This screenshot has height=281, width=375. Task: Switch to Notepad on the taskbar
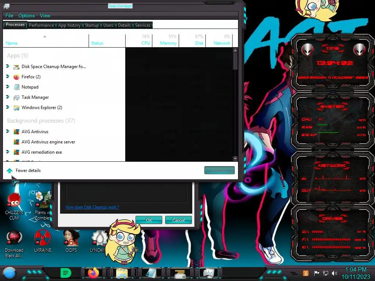(x=151, y=273)
